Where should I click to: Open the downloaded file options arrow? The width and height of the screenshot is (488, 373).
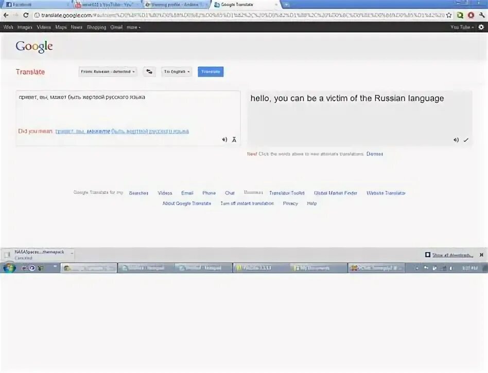point(72,254)
